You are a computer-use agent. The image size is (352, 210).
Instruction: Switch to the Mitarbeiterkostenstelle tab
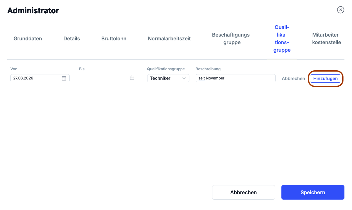pyautogui.click(x=326, y=39)
